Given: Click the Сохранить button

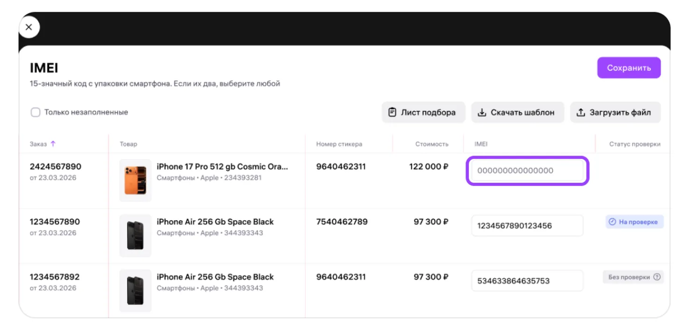Looking at the screenshot, I should 628,68.
